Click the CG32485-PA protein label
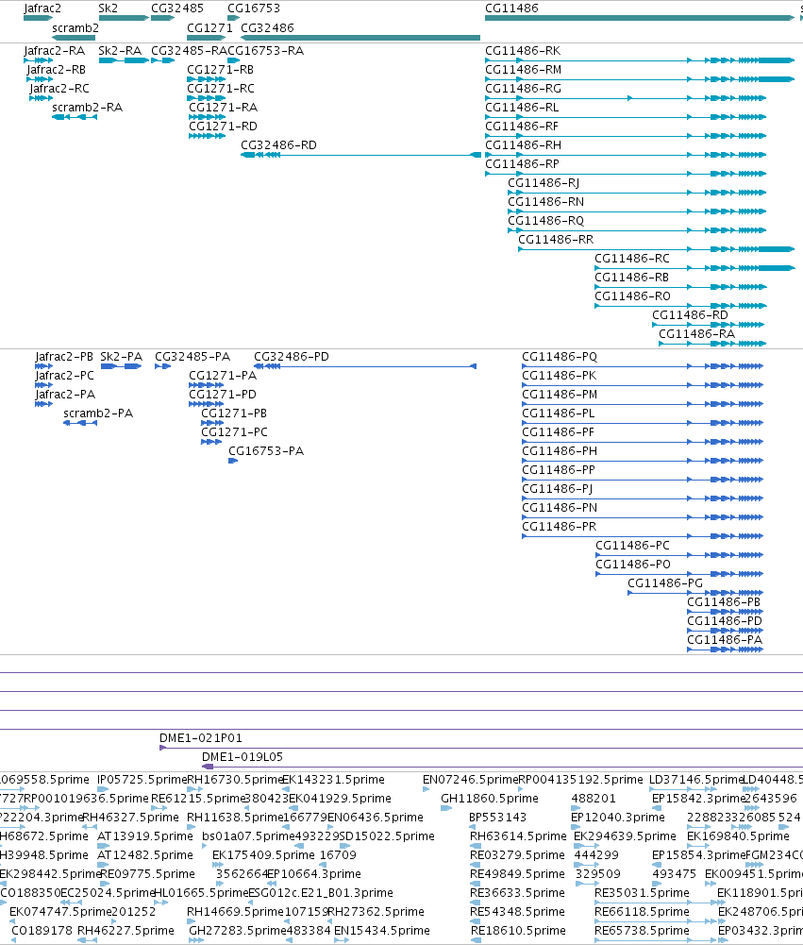 coord(192,357)
